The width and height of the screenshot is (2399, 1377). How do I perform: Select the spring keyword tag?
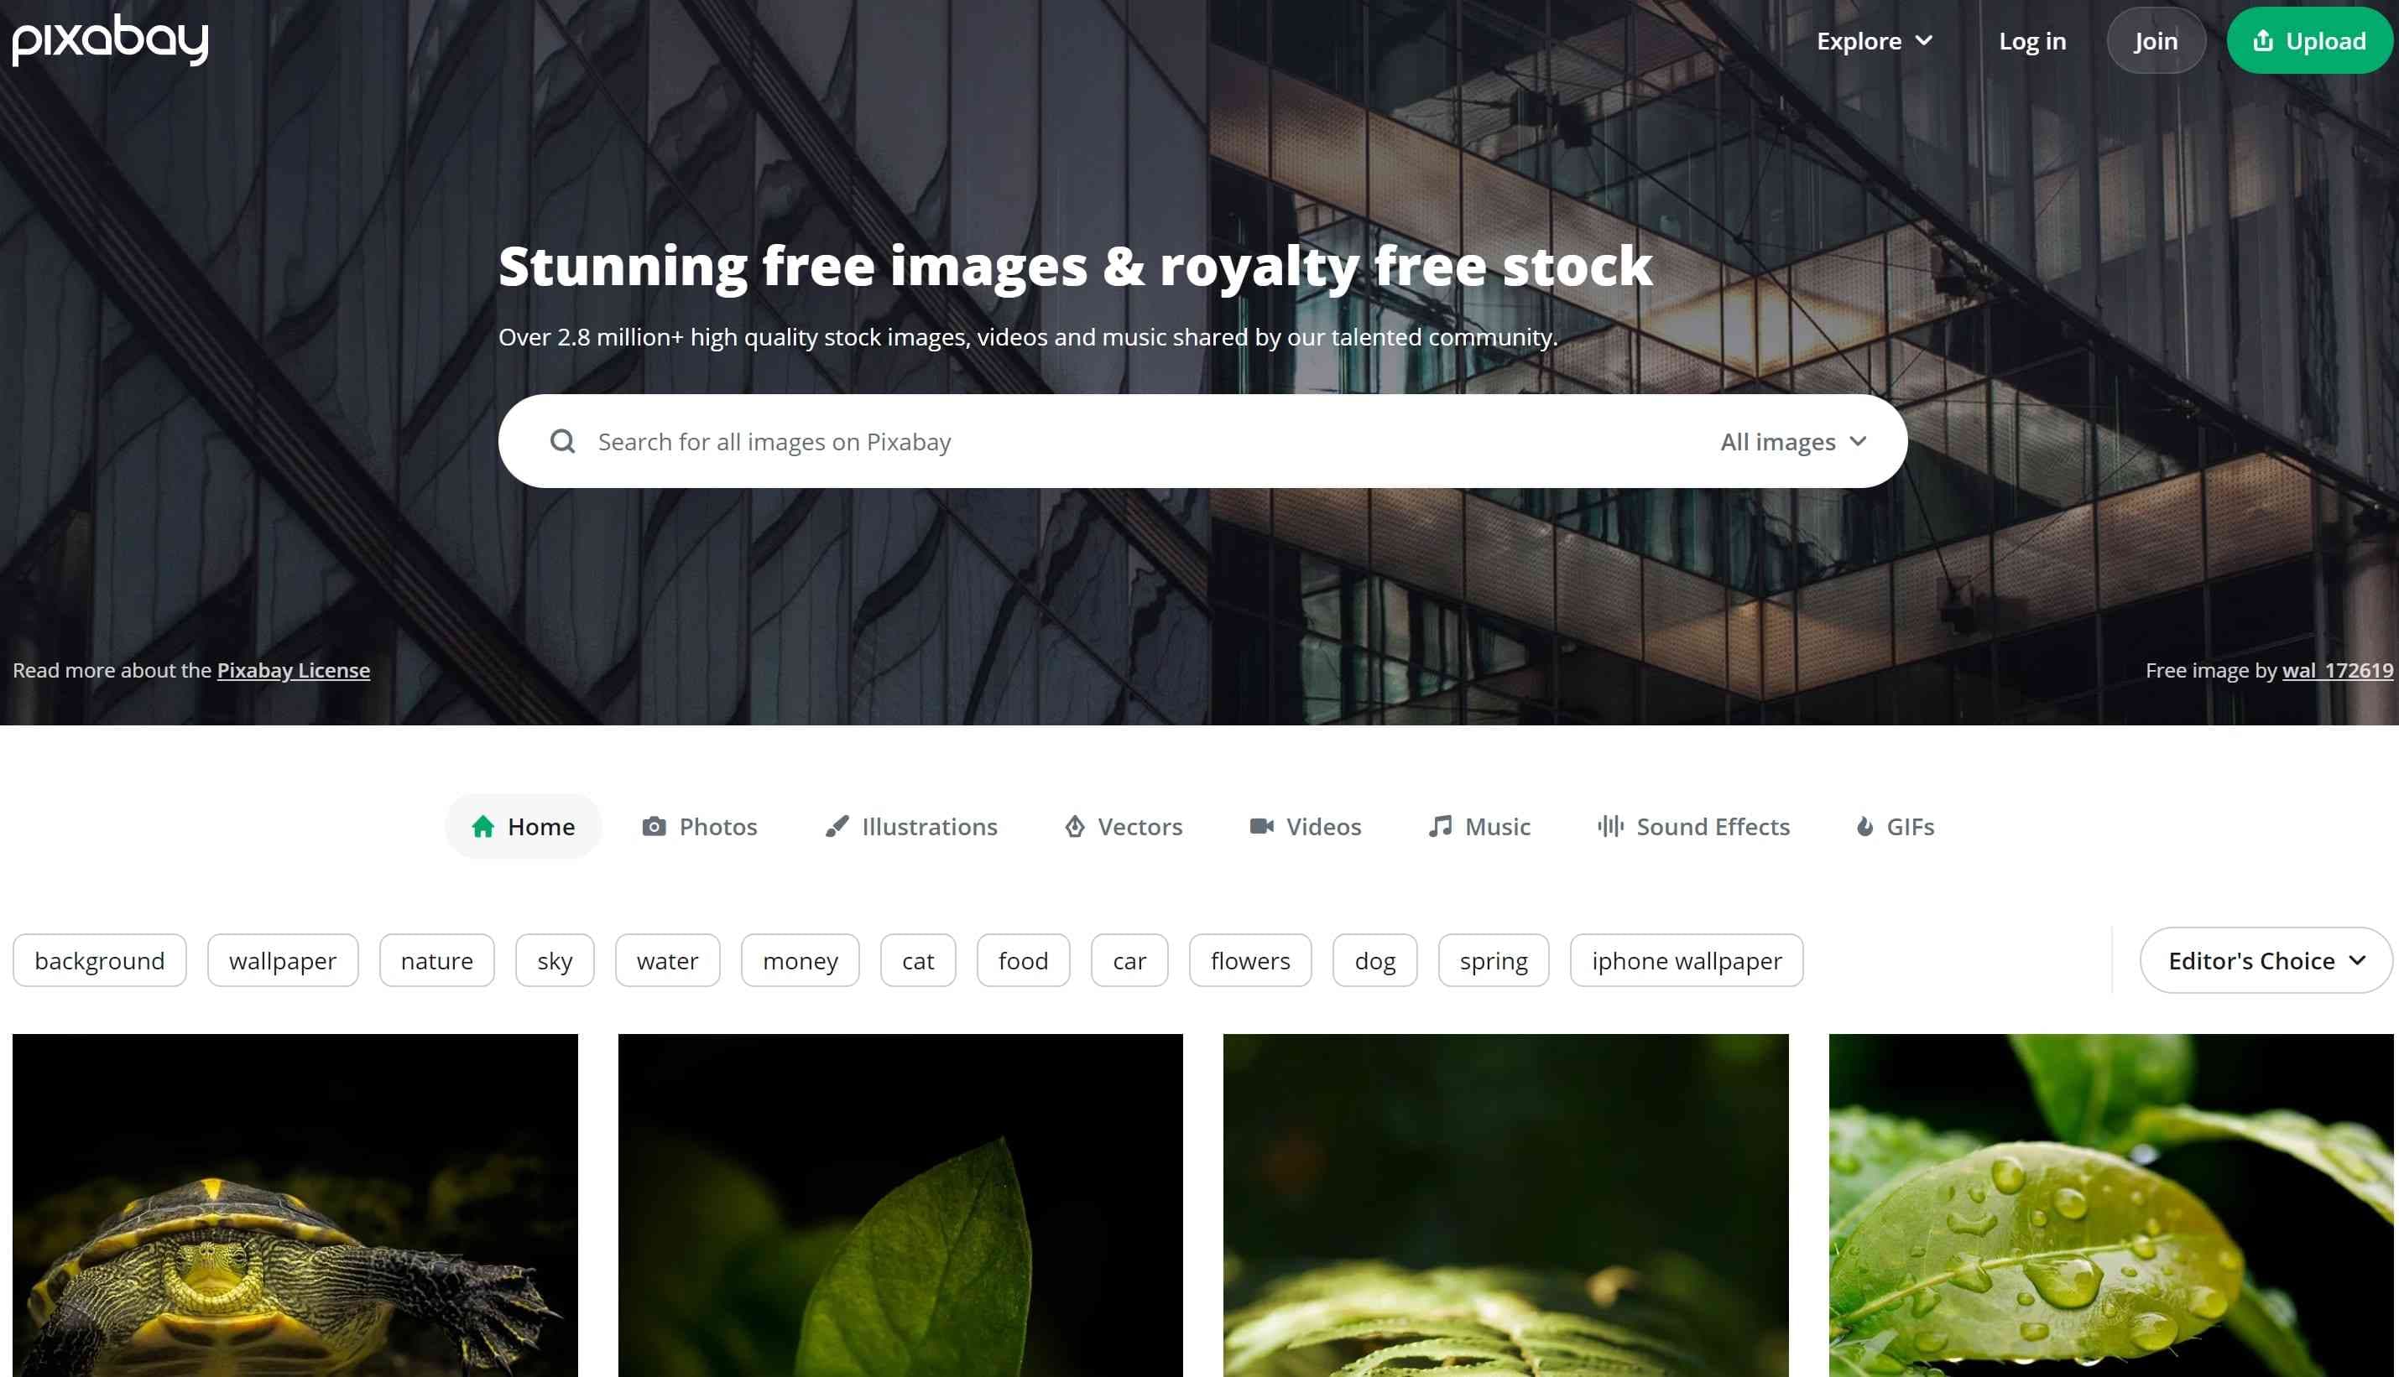click(x=1493, y=960)
